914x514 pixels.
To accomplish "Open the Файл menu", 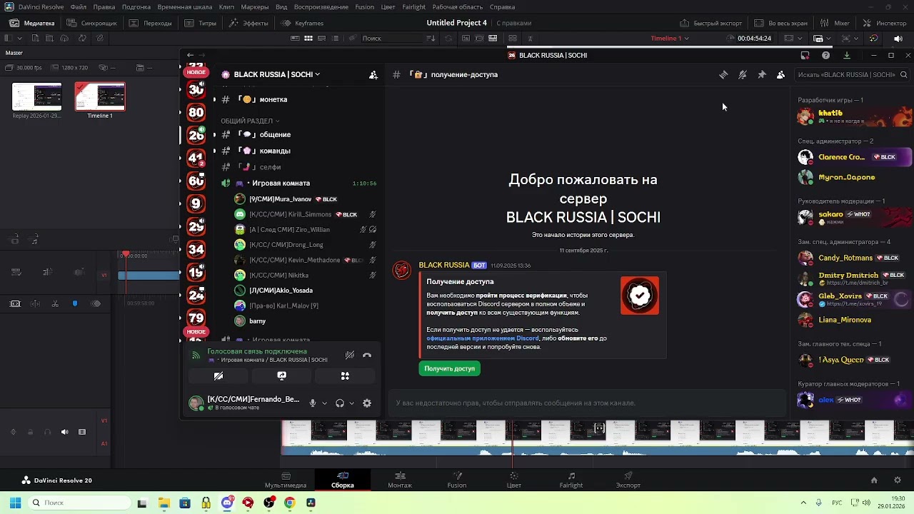I will [x=79, y=7].
